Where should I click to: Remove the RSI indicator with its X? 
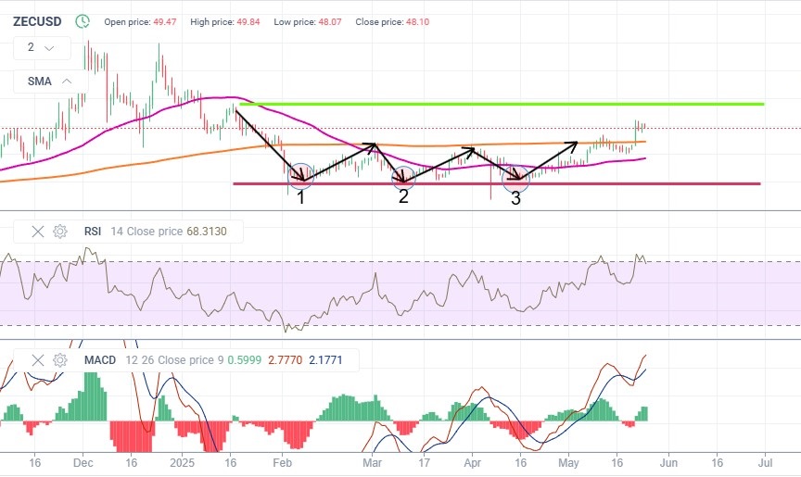pos(38,232)
